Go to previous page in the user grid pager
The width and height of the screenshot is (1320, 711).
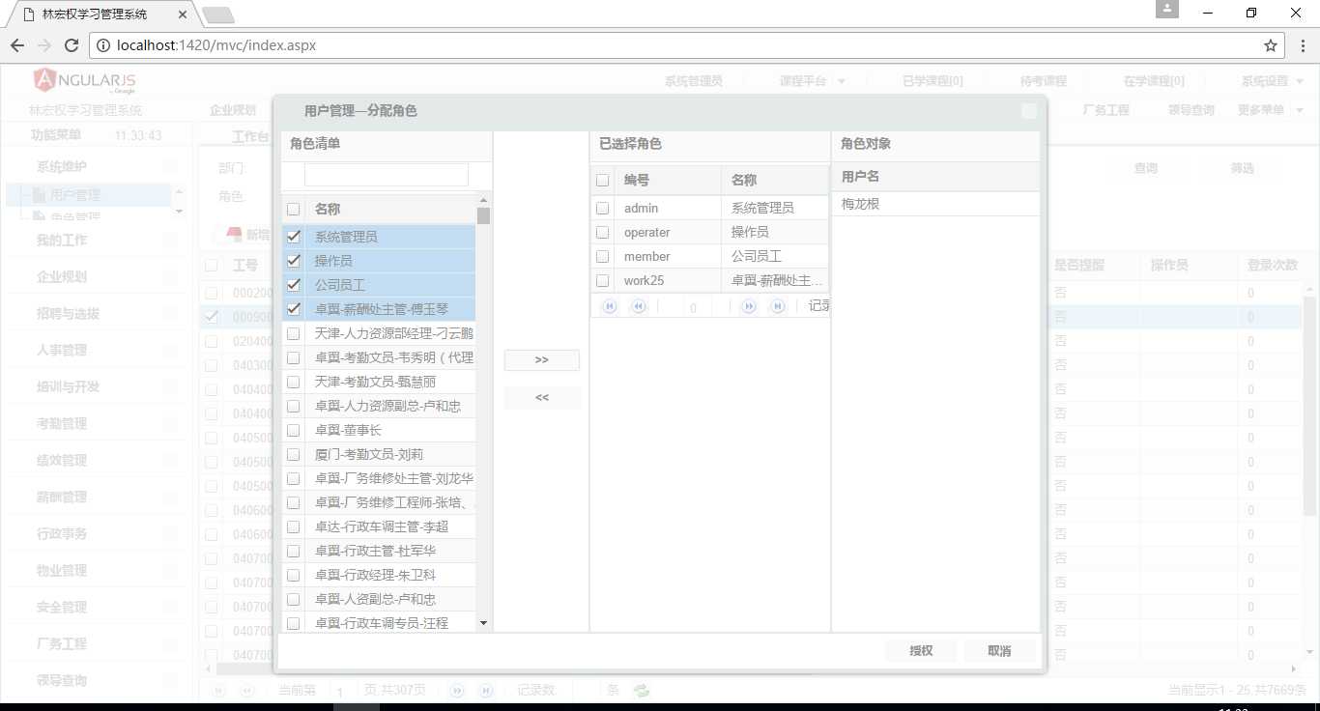point(247,690)
